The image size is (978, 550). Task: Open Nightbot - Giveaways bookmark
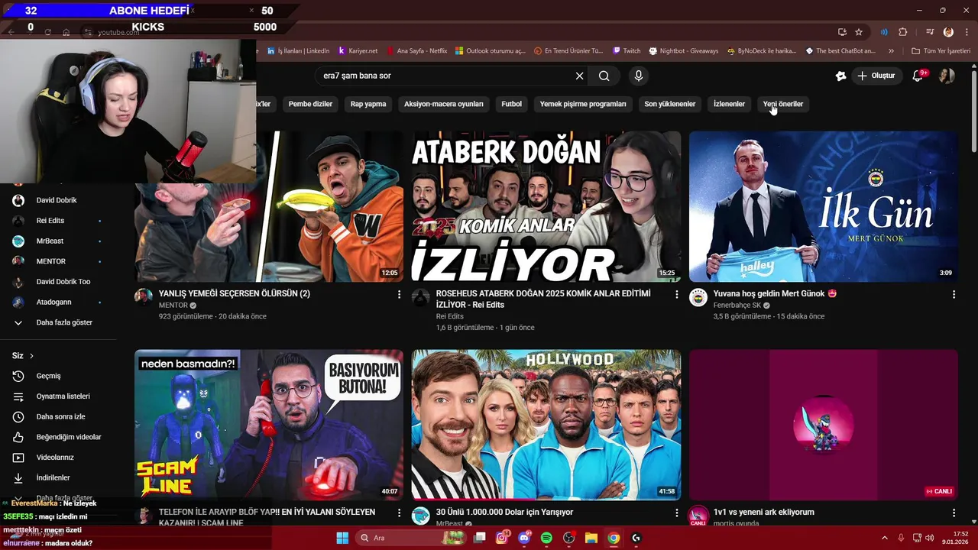pyautogui.click(x=684, y=51)
